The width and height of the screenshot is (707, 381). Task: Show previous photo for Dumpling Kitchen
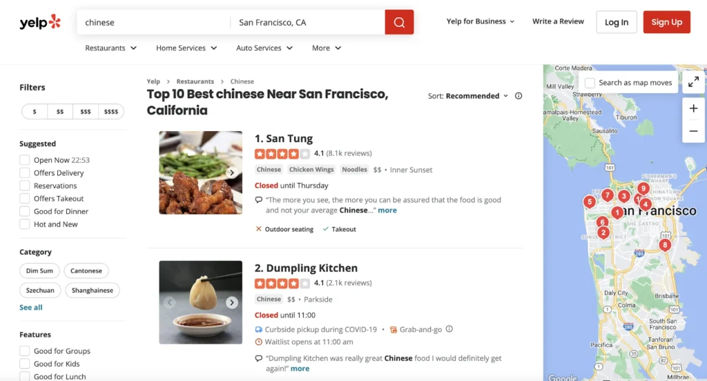point(169,302)
